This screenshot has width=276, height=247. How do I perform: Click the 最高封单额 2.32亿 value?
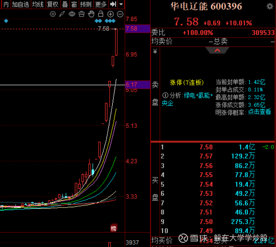[256, 97]
